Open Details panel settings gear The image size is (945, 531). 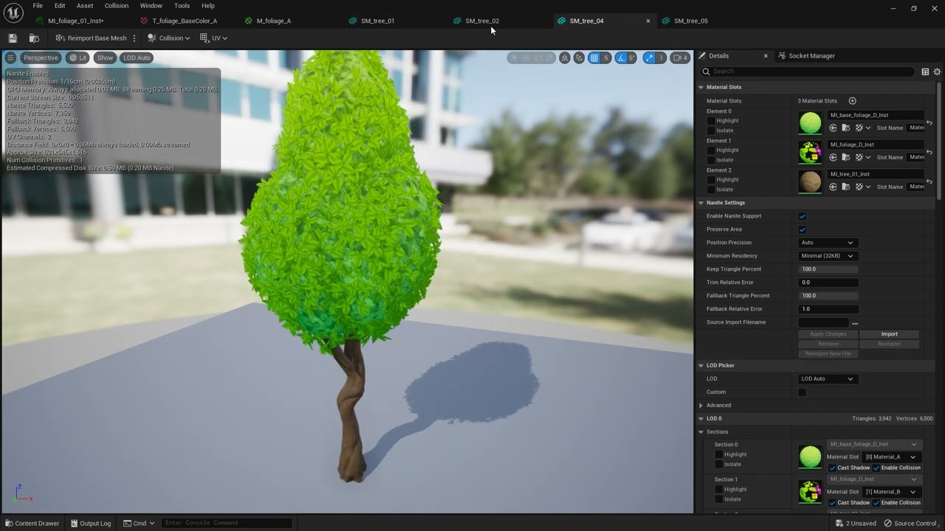937,72
